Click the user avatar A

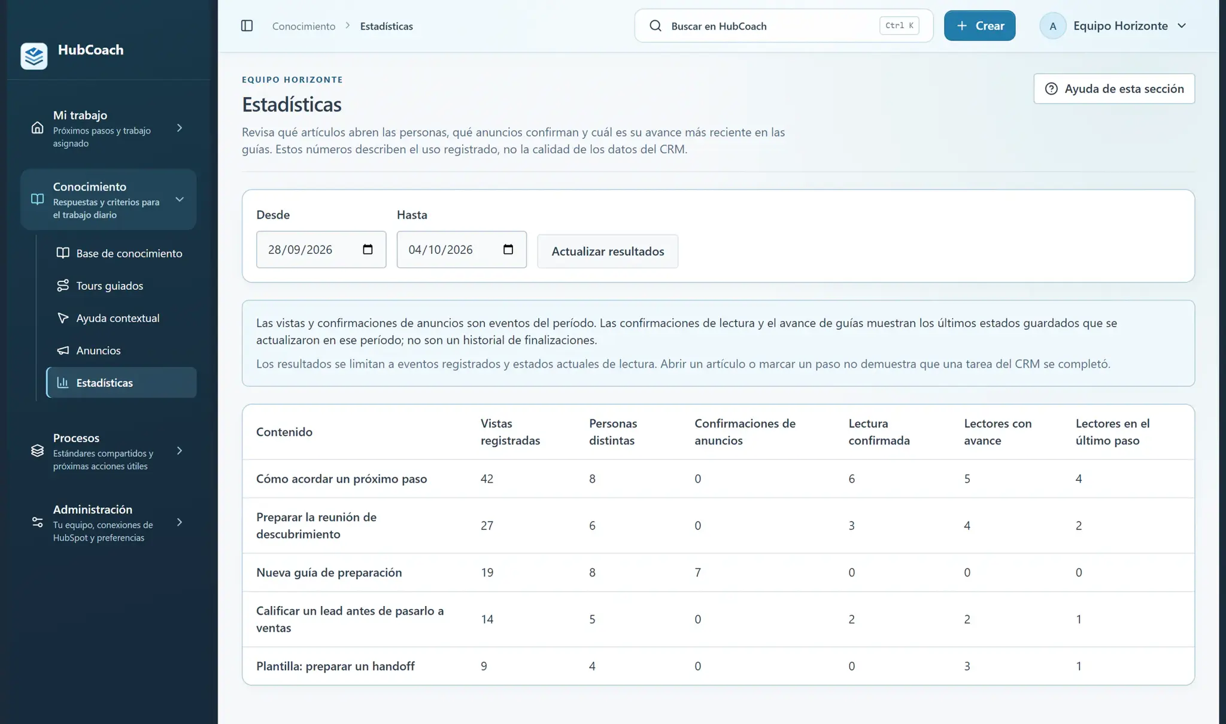coord(1053,26)
